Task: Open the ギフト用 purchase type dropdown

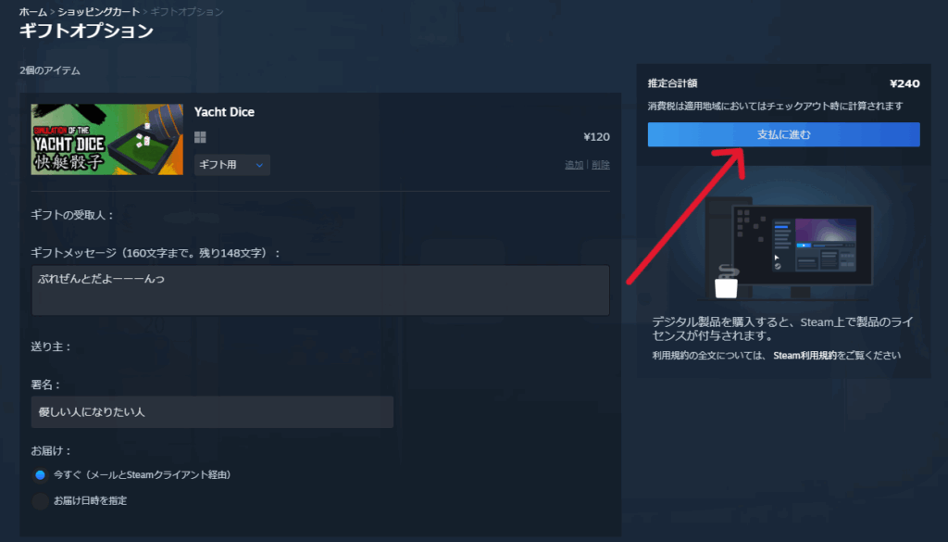Action: pos(231,165)
